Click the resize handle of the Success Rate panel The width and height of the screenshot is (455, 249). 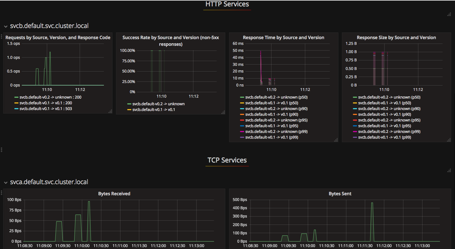[x=223, y=112]
